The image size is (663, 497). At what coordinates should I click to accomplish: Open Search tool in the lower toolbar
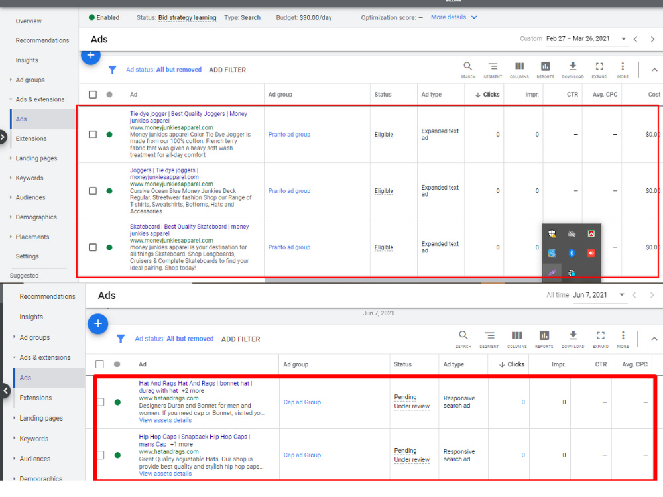(x=463, y=339)
